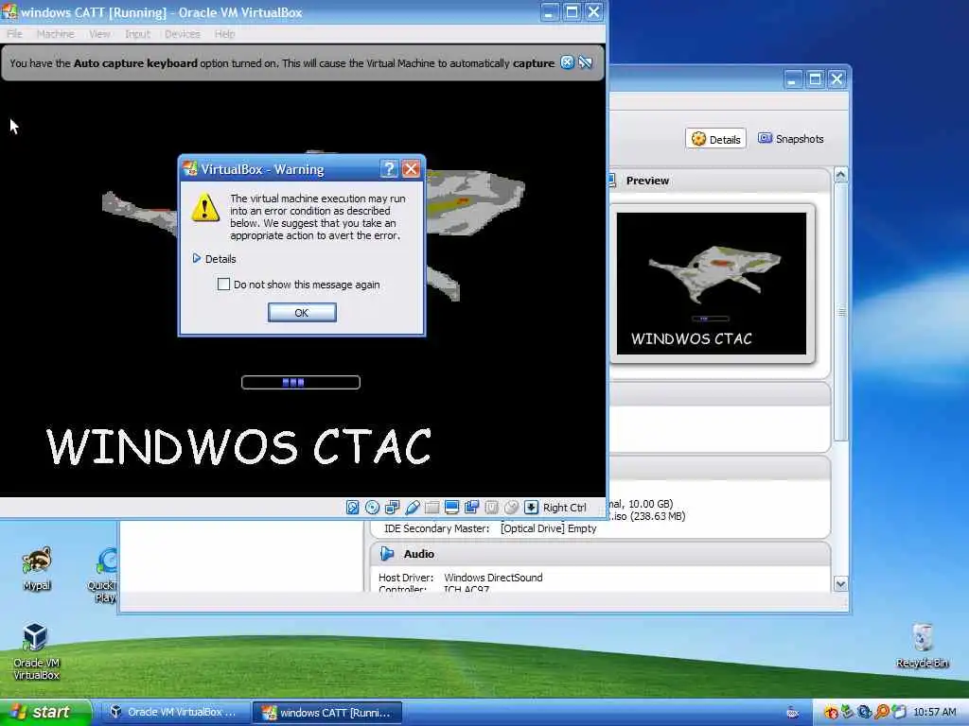Image resolution: width=969 pixels, height=726 pixels.
Task: Open the Devices menu
Action: coord(183,34)
